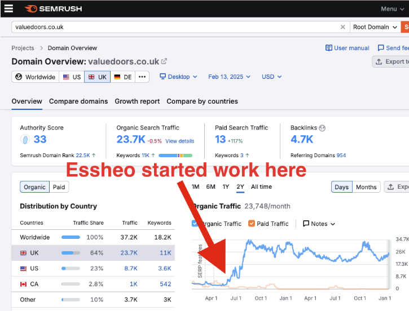
Task: Click the US keywords value 3.6K
Action: [165, 269]
